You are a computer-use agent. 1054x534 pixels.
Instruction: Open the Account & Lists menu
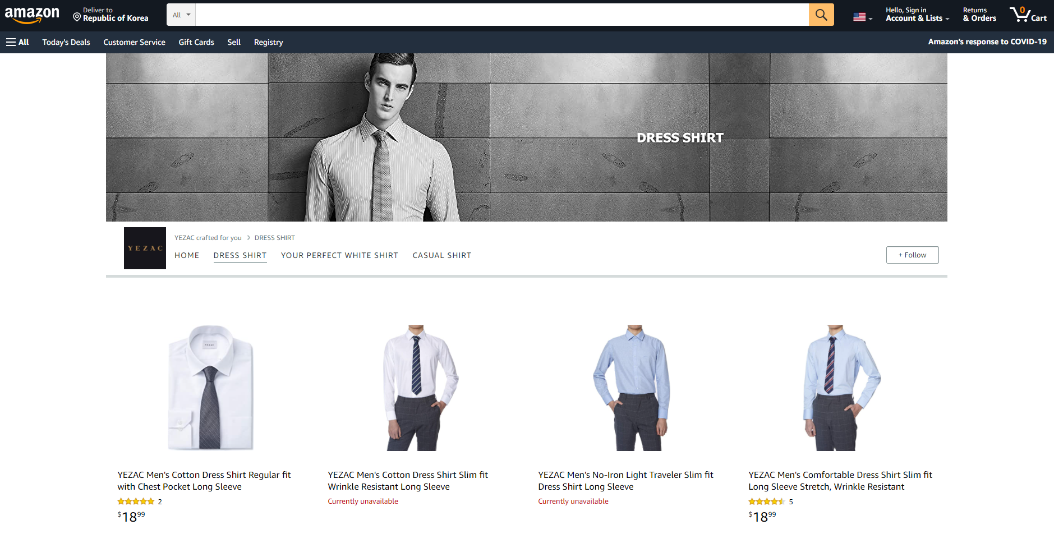click(917, 15)
